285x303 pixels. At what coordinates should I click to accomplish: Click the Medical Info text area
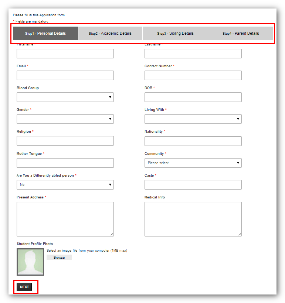pyautogui.click(x=193, y=219)
